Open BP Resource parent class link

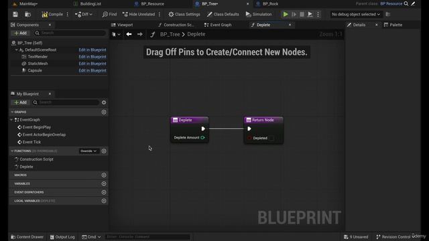click(391, 4)
